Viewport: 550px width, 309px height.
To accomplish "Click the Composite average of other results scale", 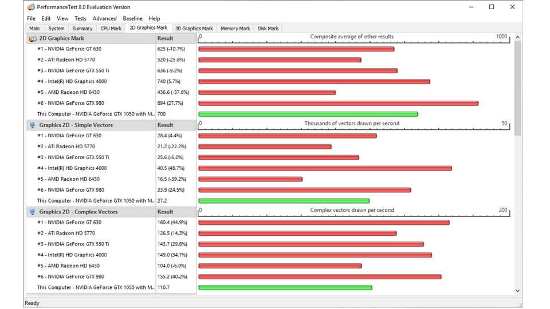I will (x=353, y=38).
